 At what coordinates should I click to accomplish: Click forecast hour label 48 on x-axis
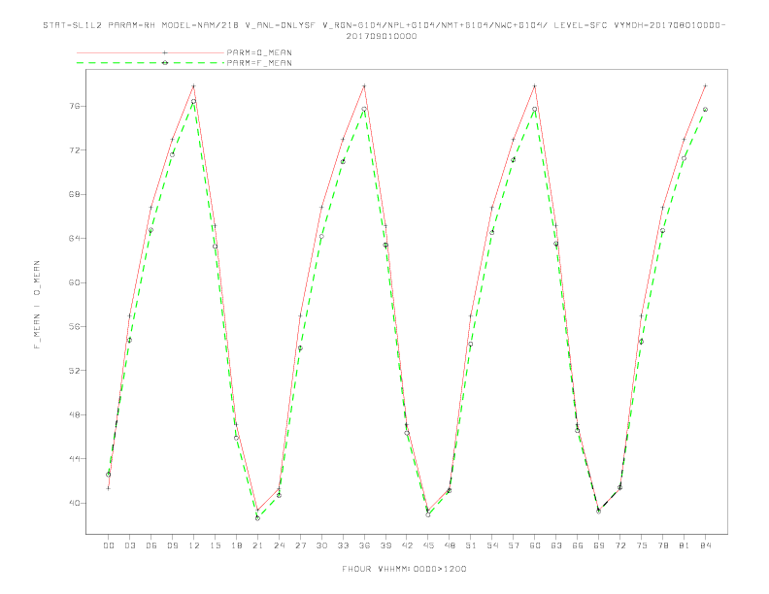coord(450,545)
